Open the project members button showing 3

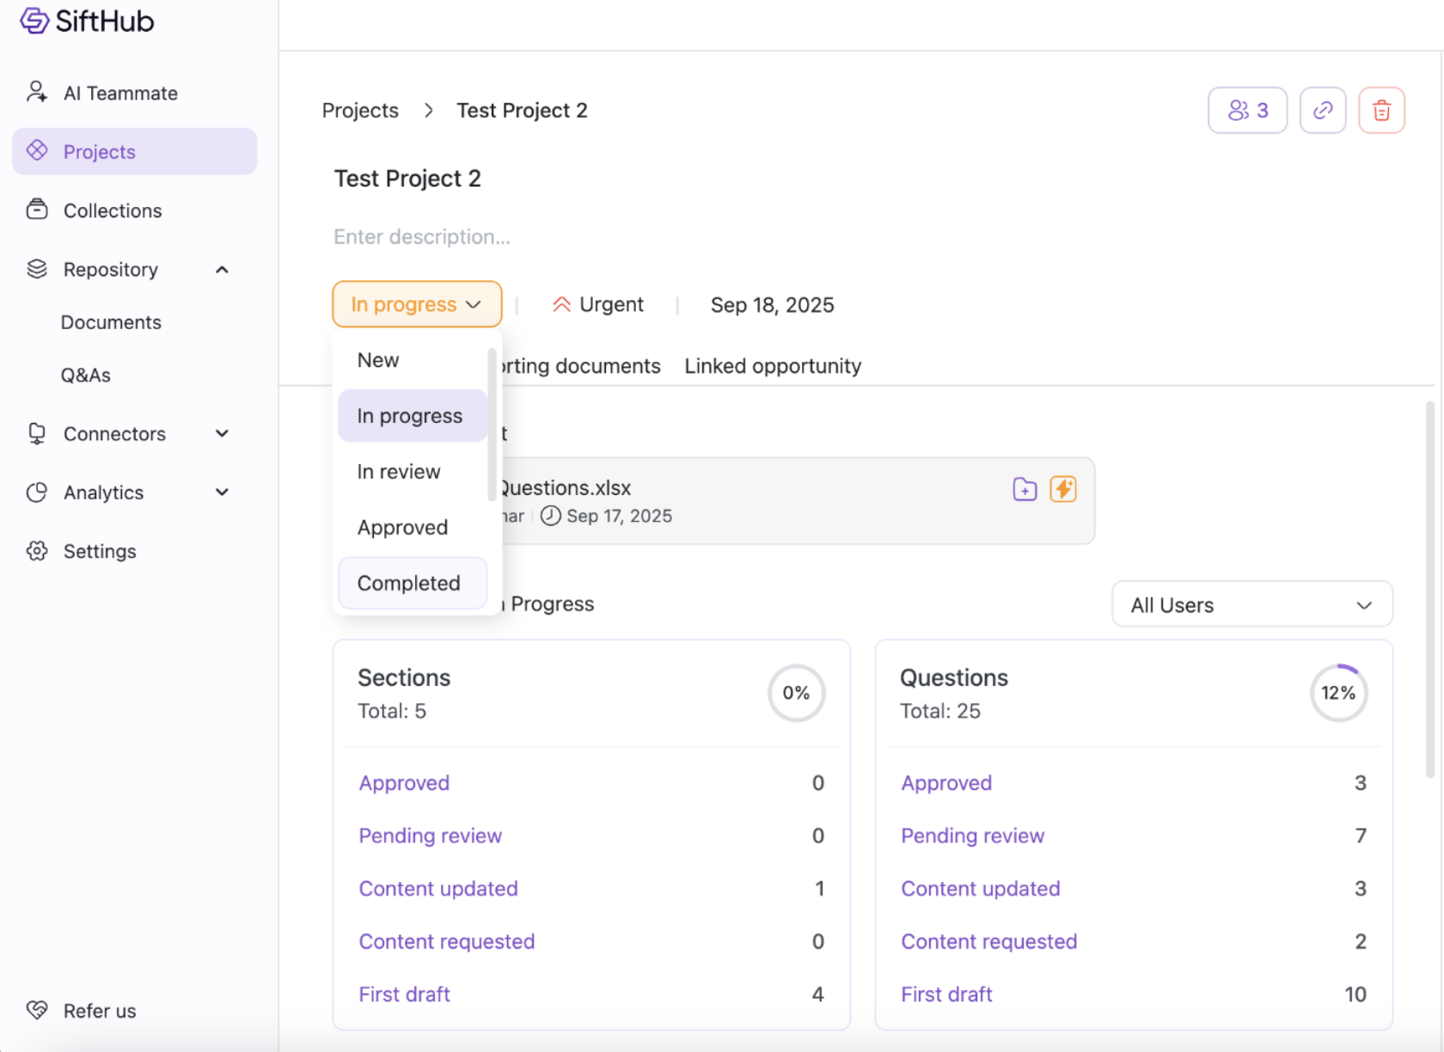point(1247,110)
